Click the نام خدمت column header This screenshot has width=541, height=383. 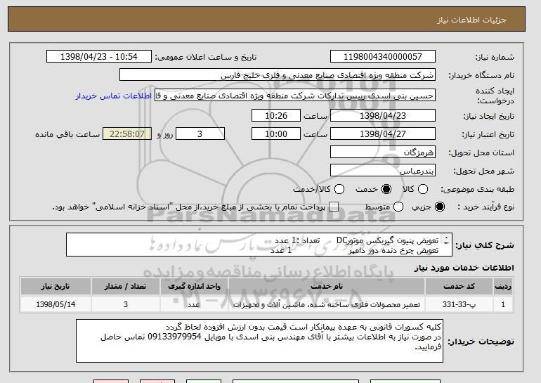327,286
